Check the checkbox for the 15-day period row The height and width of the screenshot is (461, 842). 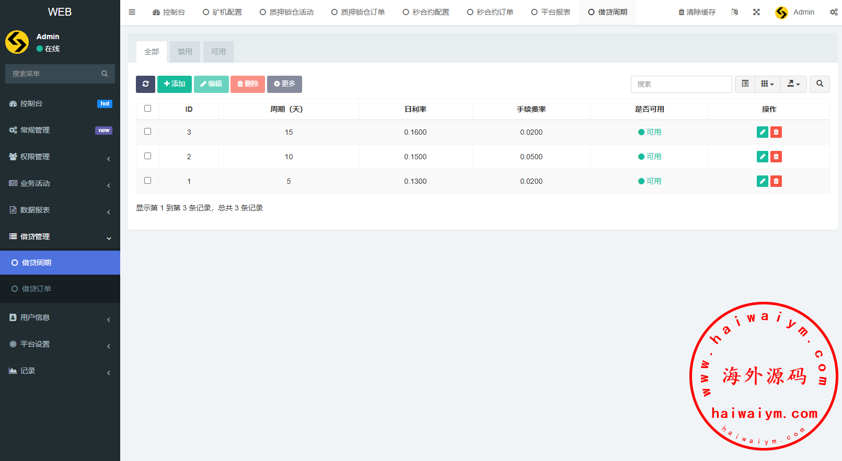click(x=147, y=132)
